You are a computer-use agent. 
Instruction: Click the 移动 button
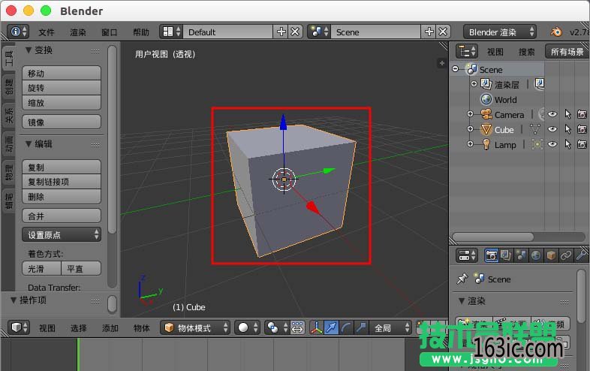click(x=62, y=73)
